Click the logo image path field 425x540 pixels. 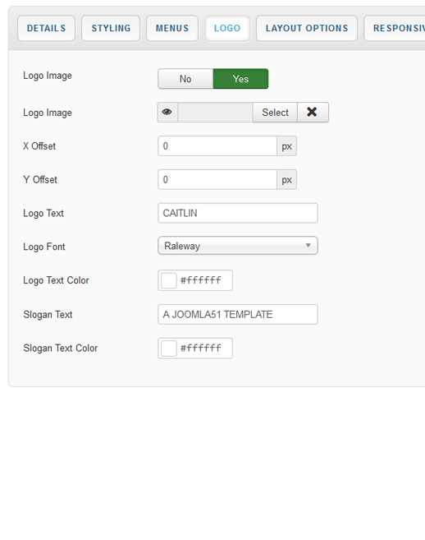point(215,113)
